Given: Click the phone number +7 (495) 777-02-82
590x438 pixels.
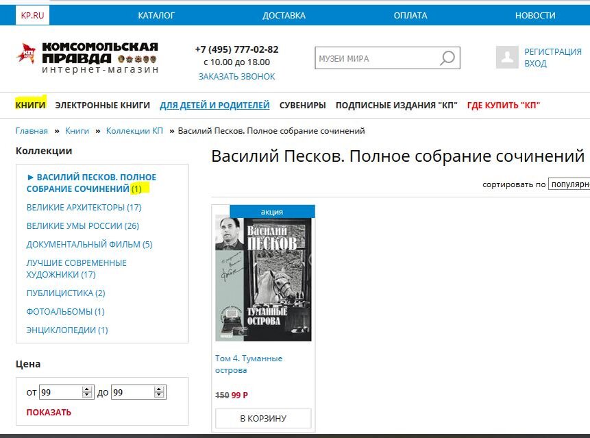Looking at the screenshot, I should [236, 49].
